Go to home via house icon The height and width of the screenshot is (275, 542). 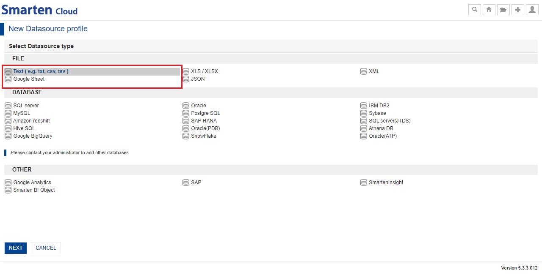coord(489,10)
